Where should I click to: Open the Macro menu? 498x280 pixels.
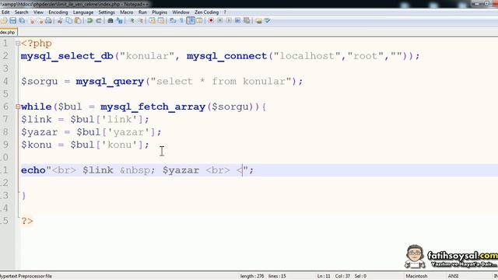126,12
